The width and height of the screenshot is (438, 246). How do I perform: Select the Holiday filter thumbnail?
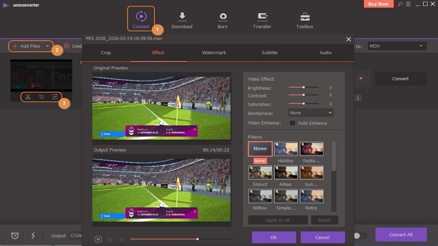[x=286, y=149]
